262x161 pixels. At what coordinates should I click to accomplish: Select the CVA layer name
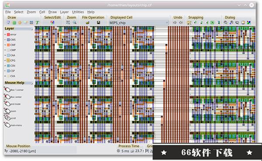click(13, 76)
